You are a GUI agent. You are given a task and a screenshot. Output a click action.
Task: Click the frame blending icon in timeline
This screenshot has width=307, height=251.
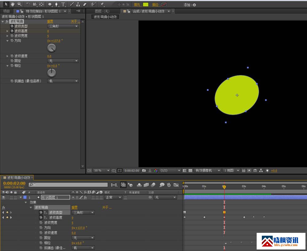click(x=146, y=185)
